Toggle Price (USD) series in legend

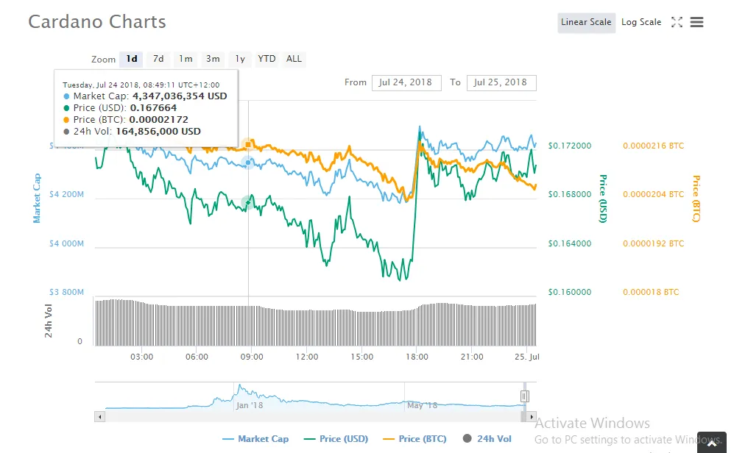point(336,439)
